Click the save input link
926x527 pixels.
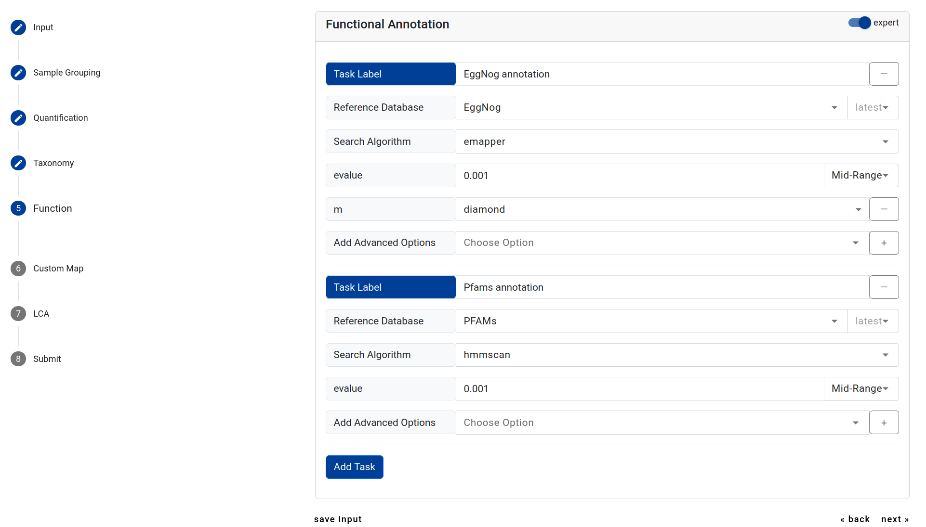[338, 519]
